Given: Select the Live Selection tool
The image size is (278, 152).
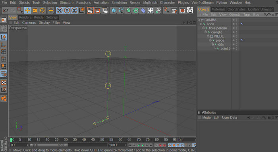Looking at the screenshot, I should 20,10.
